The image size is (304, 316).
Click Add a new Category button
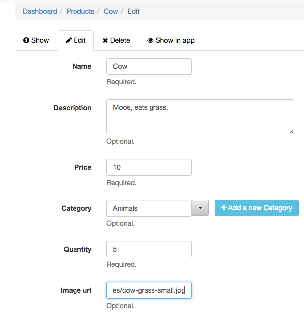[256, 208]
